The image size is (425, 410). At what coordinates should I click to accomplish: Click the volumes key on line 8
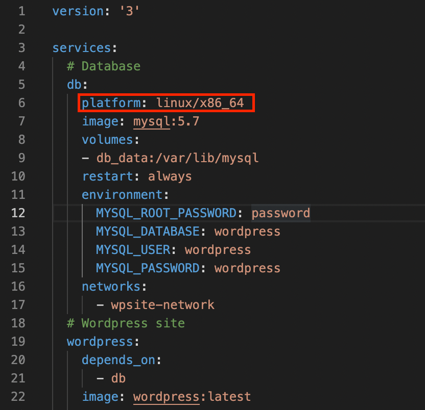(107, 140)
